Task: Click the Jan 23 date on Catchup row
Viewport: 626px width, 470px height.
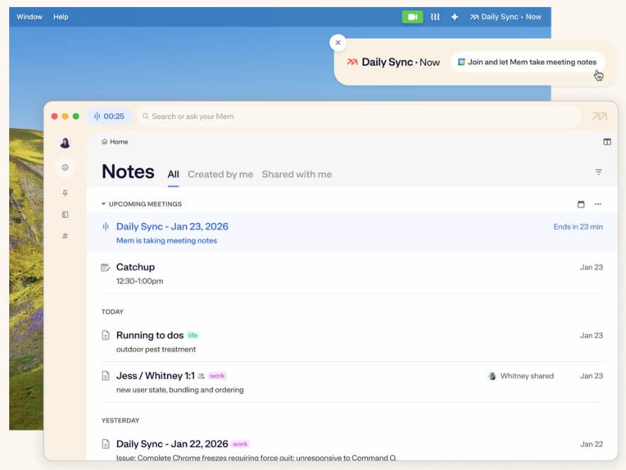Action: pyautogui.click(x=591, y=267)
